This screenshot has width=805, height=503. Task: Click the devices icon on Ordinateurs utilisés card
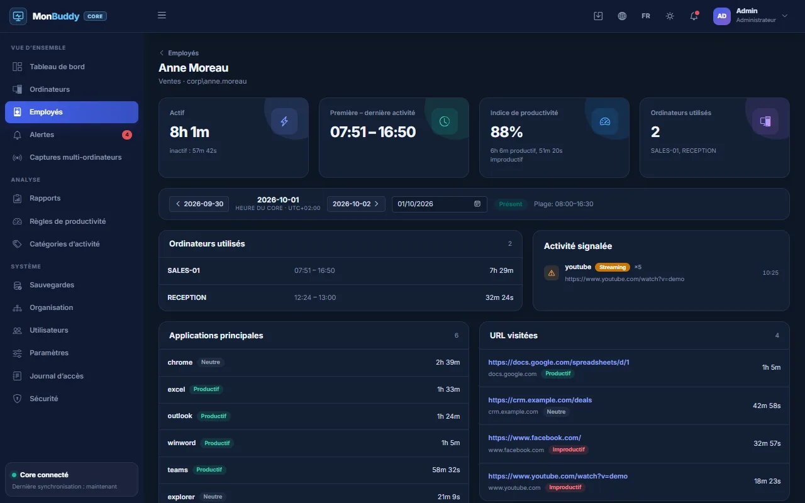point(765,121)
